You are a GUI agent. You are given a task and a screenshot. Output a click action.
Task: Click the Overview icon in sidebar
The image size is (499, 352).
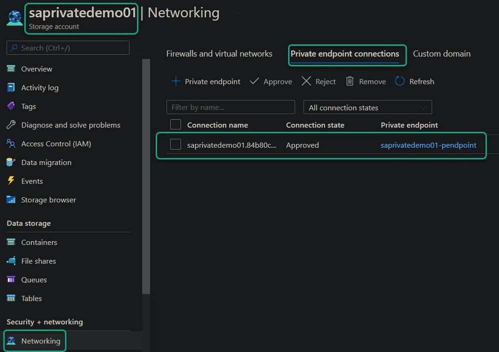pyautogui.click(x=11, y=69)
